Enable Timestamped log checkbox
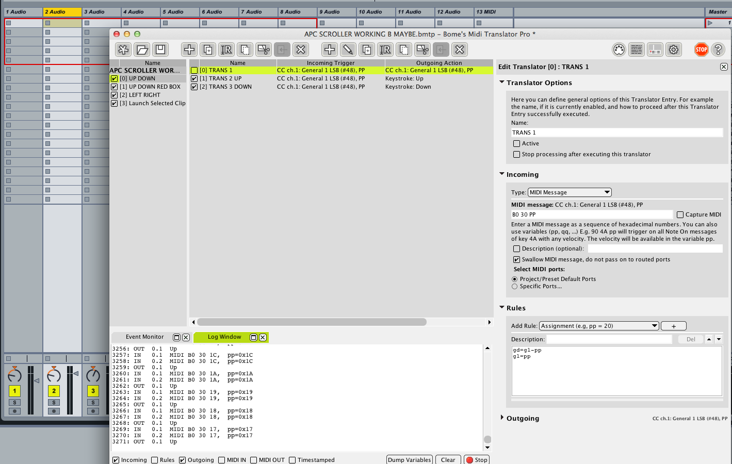Screen dimensions: 732x464 [x=292, y=460]
